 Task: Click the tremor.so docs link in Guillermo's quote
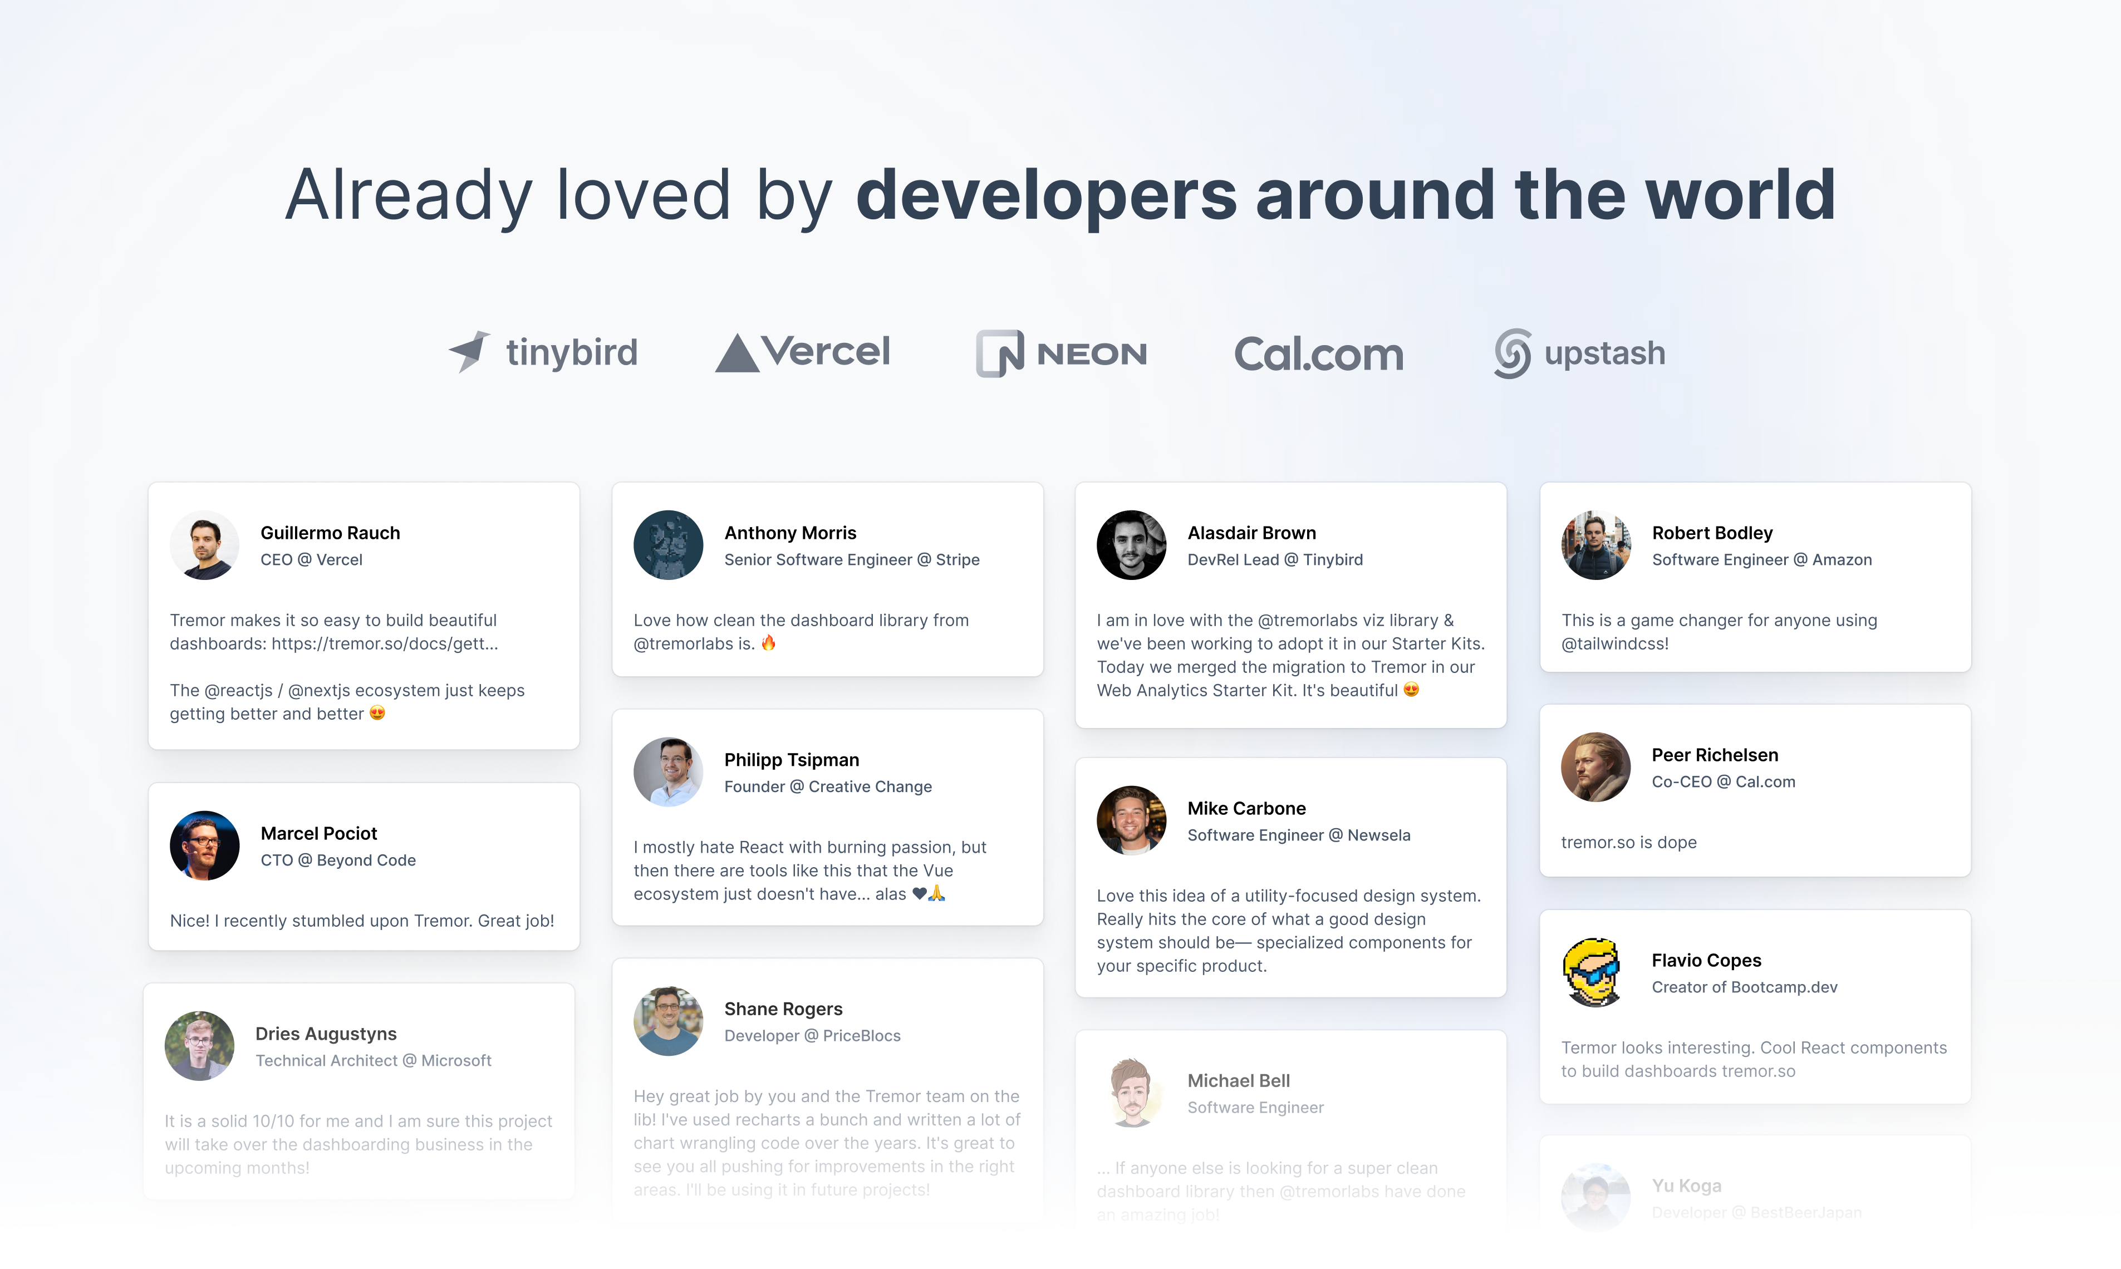pyautogui.click(x=384, y=644)
